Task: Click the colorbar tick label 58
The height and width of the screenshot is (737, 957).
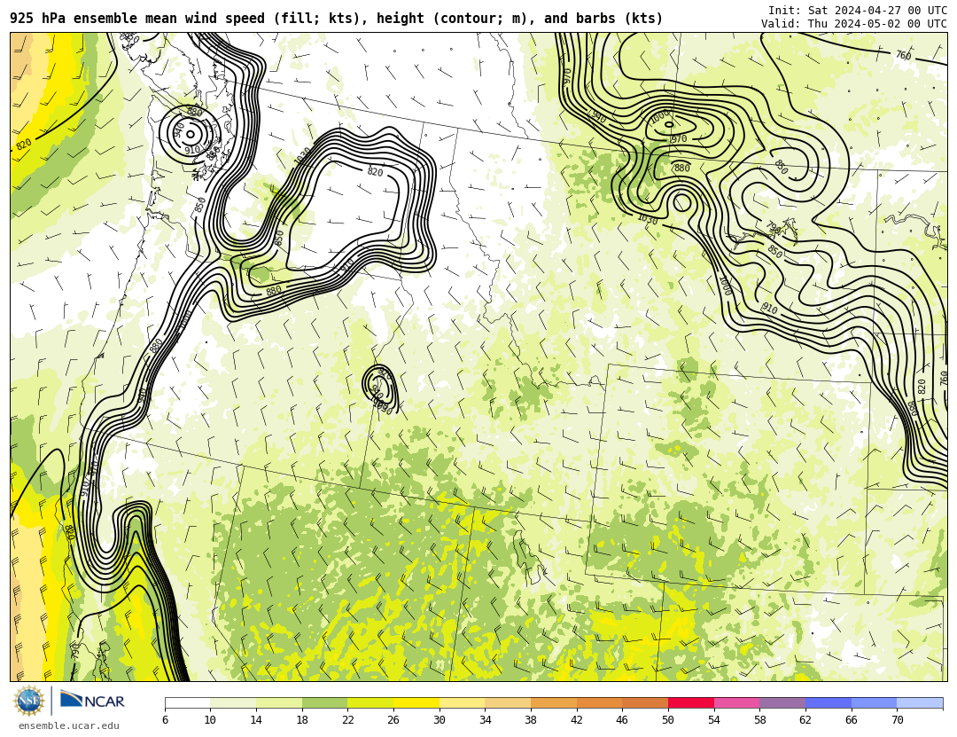Action: pyautogui.click(x=759, y=720)
